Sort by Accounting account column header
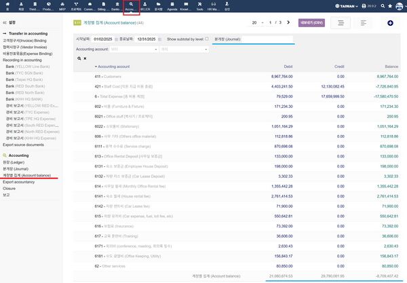Screen dimensions: 407x283 (x=113, y=67)
